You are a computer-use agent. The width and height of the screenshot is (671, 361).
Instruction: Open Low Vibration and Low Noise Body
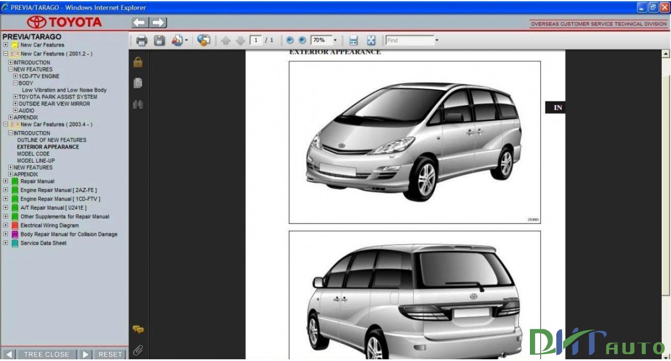(64, 90)
